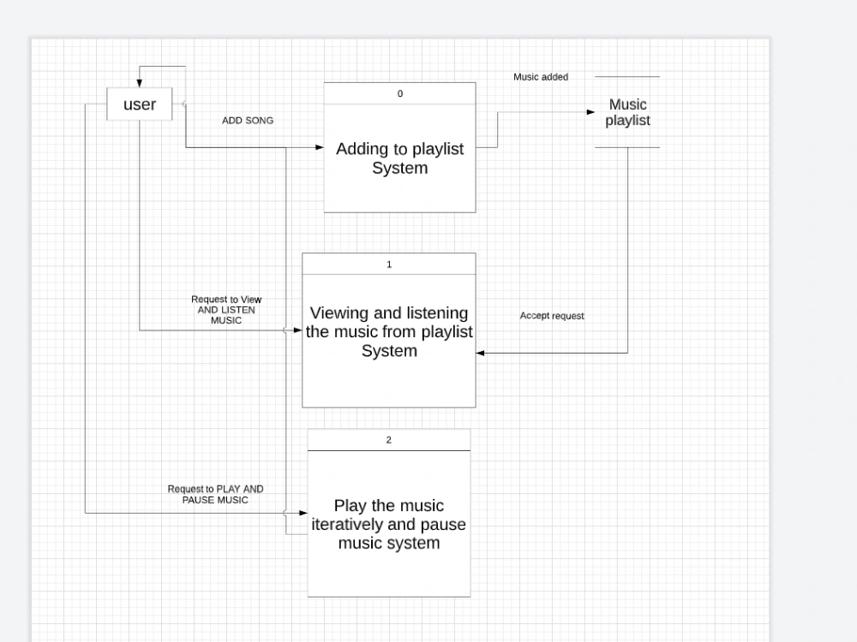This screenshot has width=857, height=642.
Task: Select the number 0 header of the top process
Action: [x=399, y=93]
